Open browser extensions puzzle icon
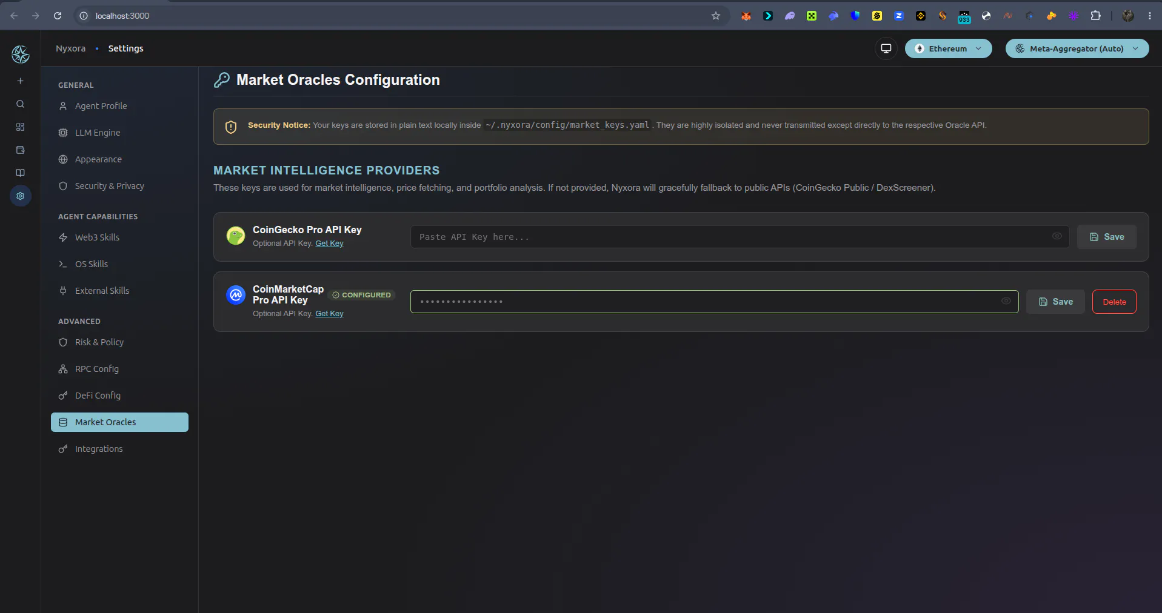Viewport: 1162px width, 613px height. 1096,16
